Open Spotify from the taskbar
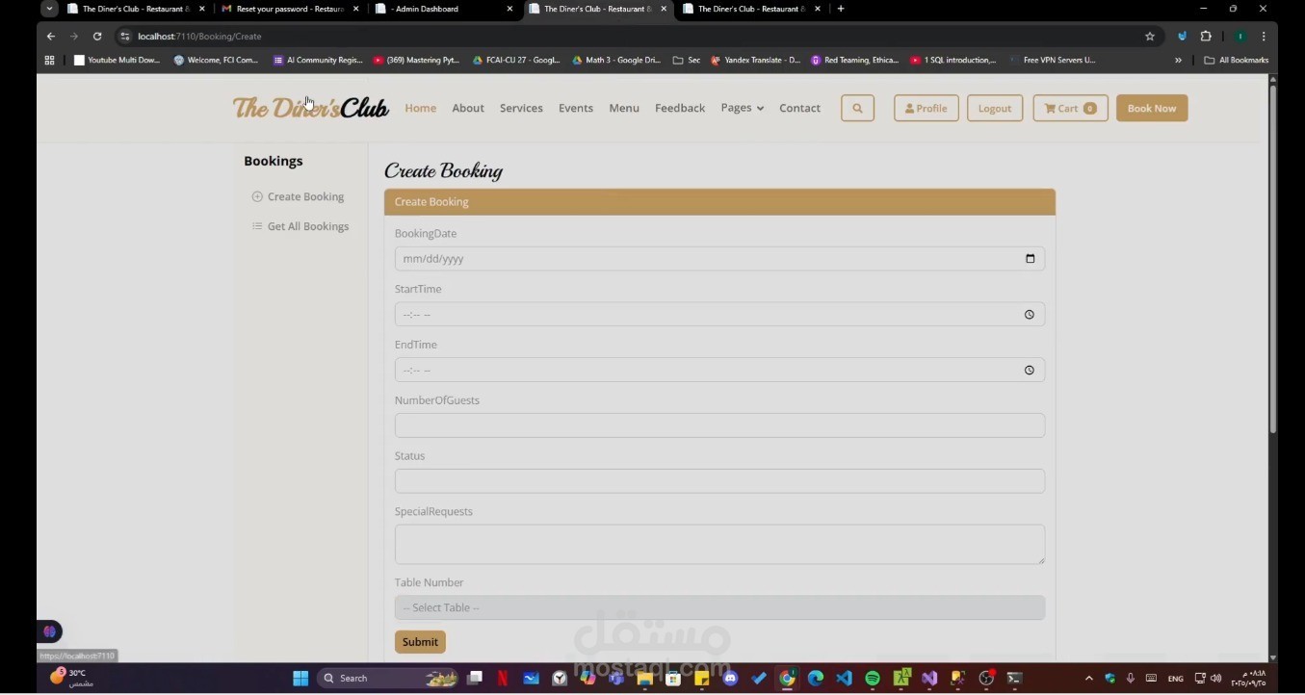 tap(873, 679)
